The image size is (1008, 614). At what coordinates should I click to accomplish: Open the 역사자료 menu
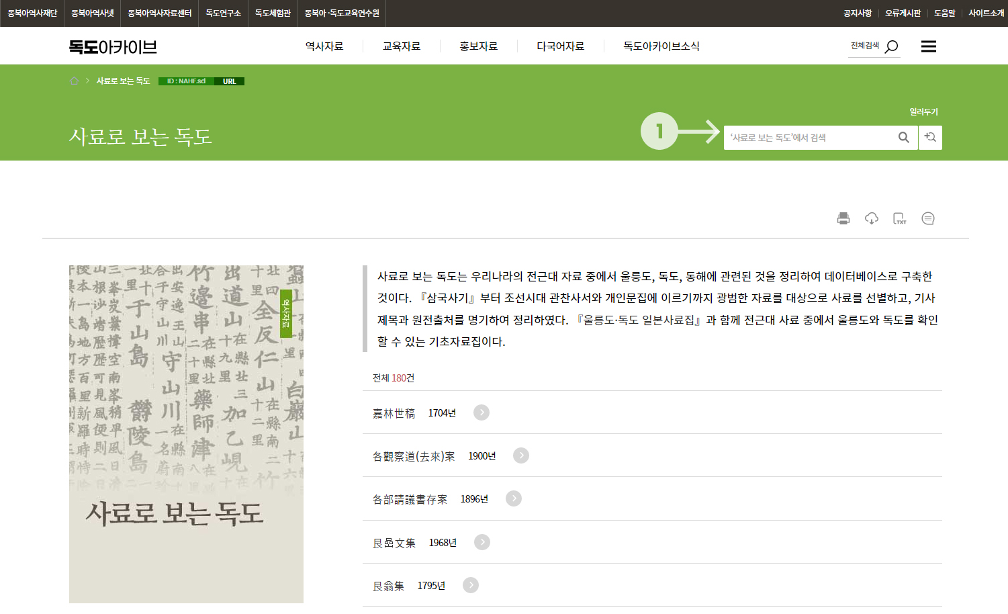326,46
